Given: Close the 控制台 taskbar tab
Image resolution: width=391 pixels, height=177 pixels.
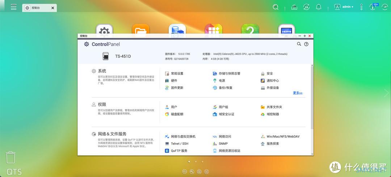Looking at the screenshot, I should pyautogui.click(x=52, y=8).
